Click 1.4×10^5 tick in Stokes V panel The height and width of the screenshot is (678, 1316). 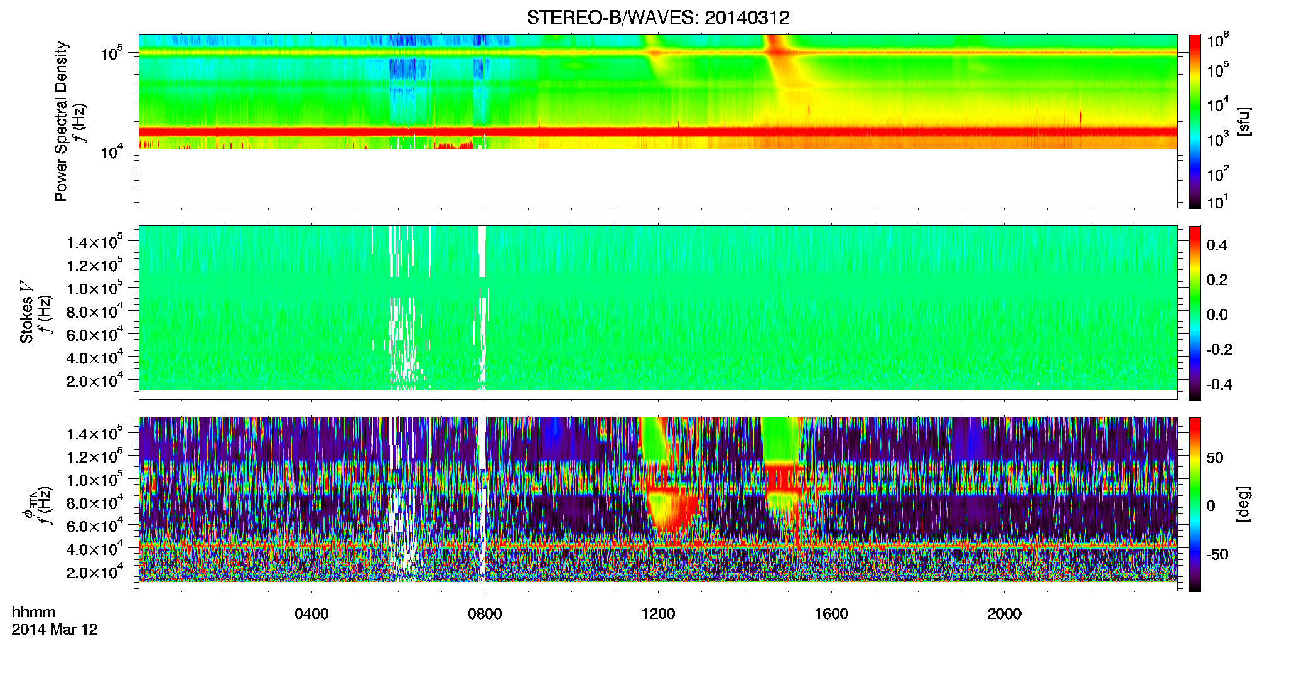(x=94, y=242)
